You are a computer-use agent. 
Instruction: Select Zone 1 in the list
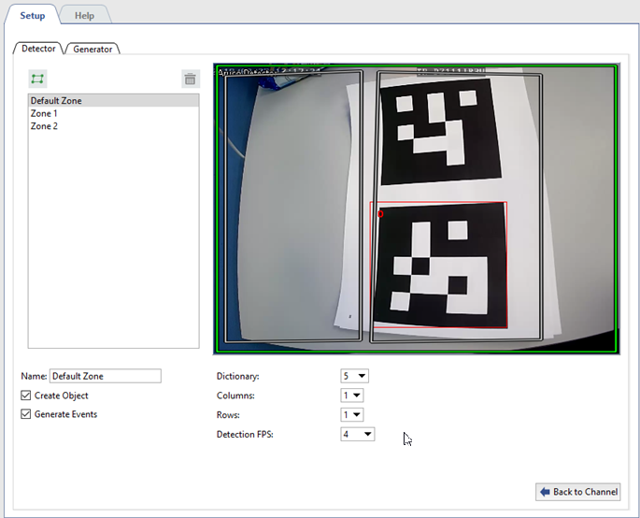(44, 113)
